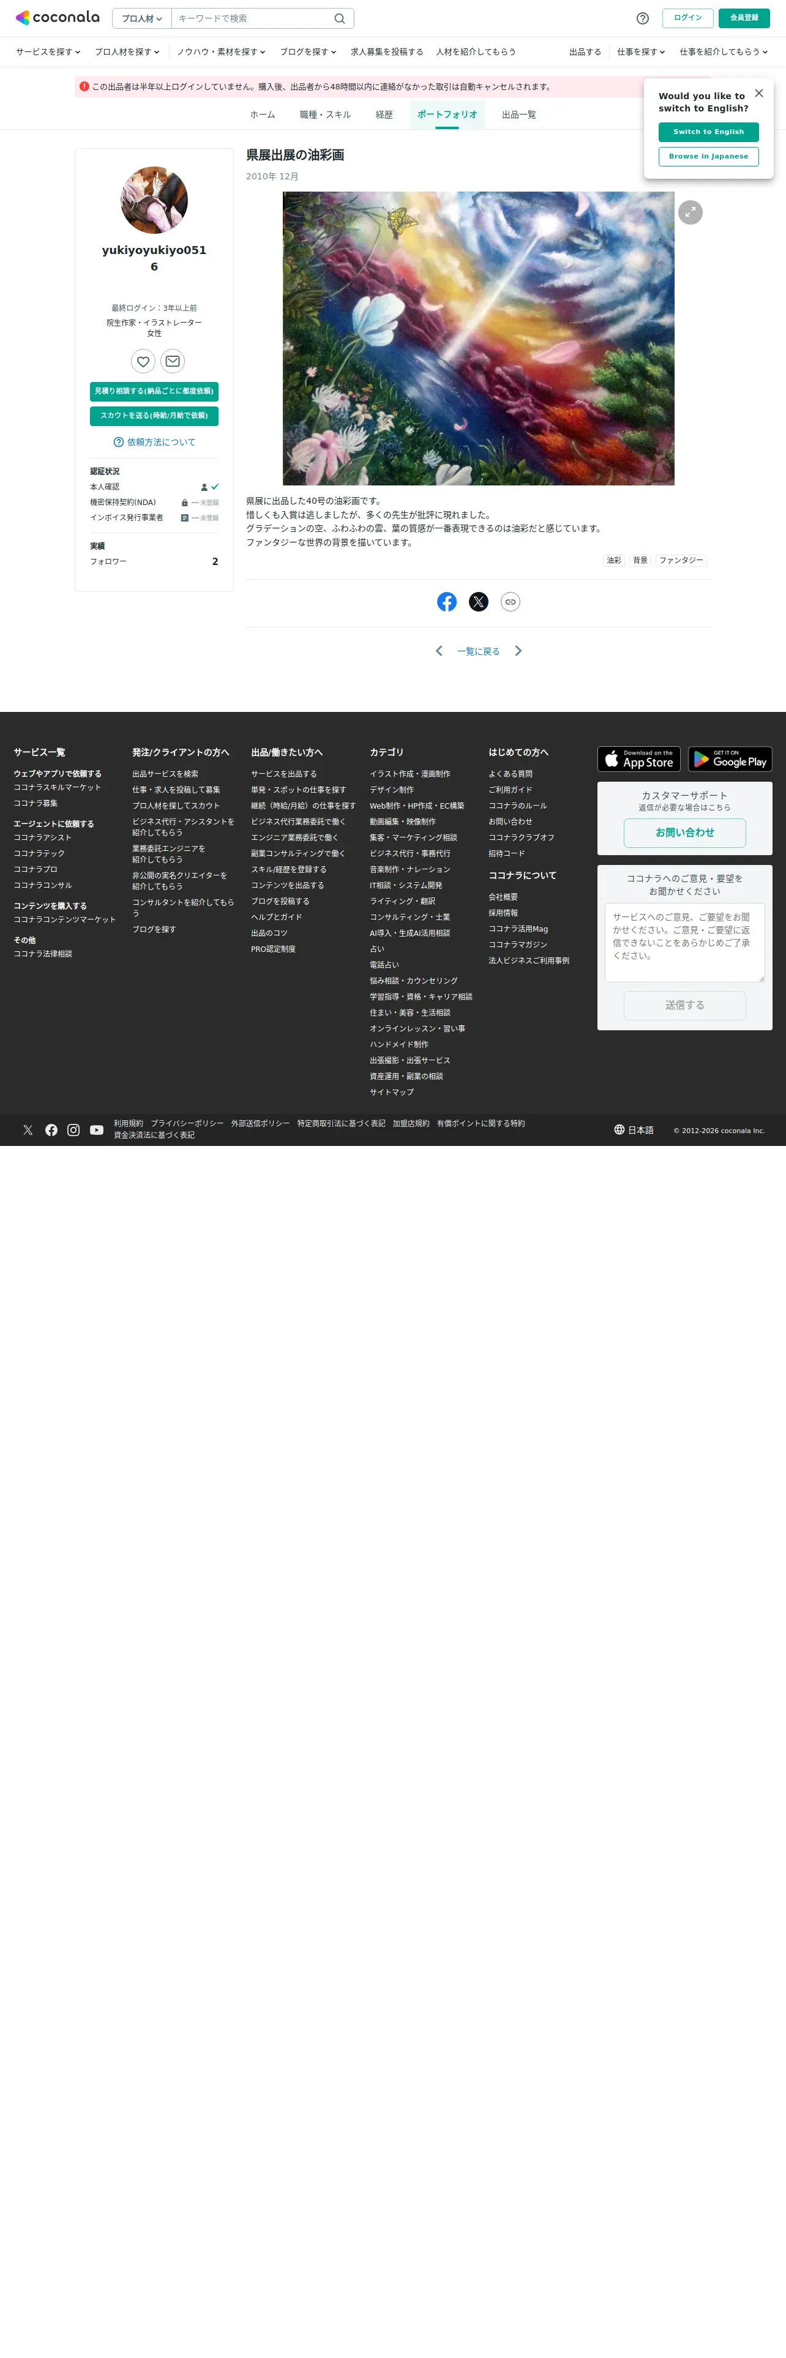786x2358 pixels.
Task: Click the search magnifier icon
Action: tap(340, 18)
